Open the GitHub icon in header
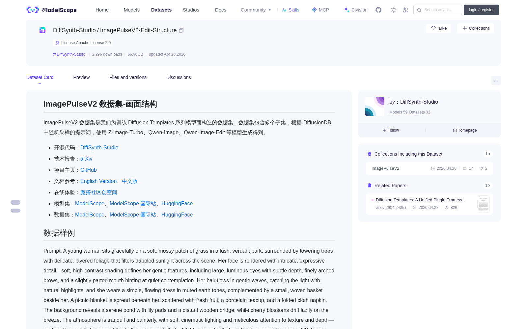The height and width of the screenshot is (329, 527). [378, 10]
